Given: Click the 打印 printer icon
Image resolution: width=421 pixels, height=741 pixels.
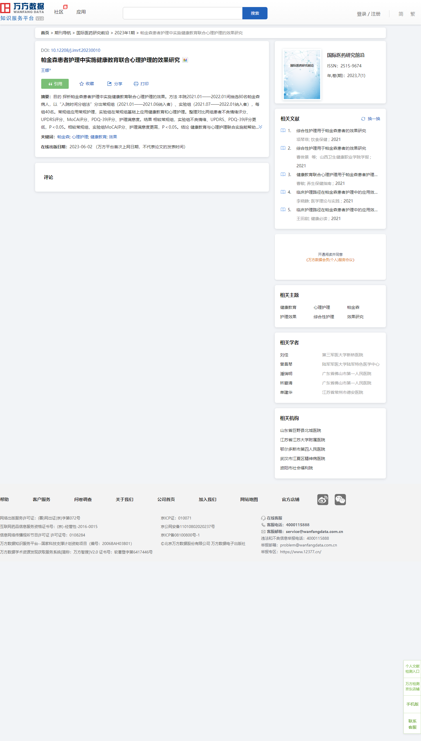Looking at the screenshot, I should [x=136, y=84].
